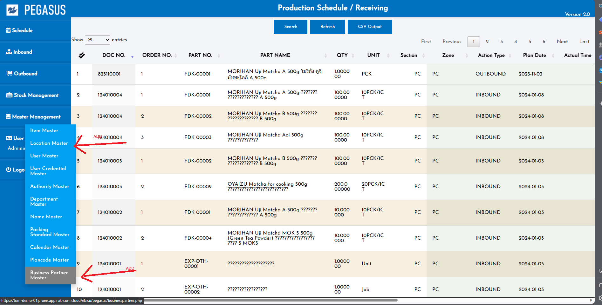Click the Inbound sidebar icon

tap(9, 52)
